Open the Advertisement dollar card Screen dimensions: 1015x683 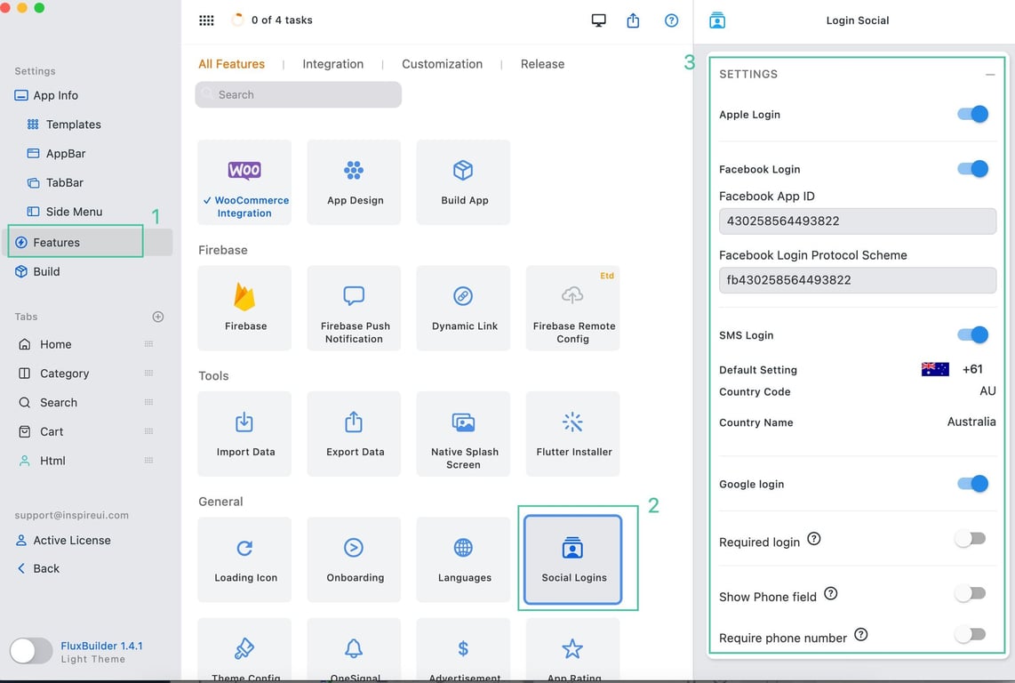tap(463, 650)
